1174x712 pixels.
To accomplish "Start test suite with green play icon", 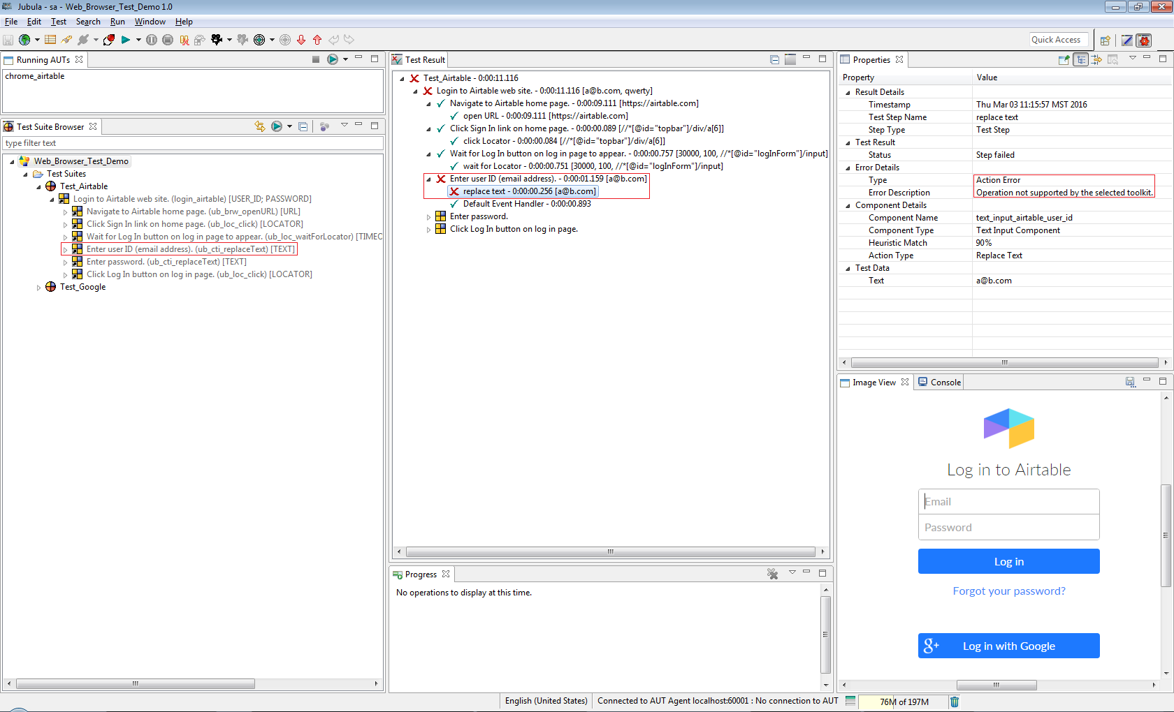I will 126,40.
